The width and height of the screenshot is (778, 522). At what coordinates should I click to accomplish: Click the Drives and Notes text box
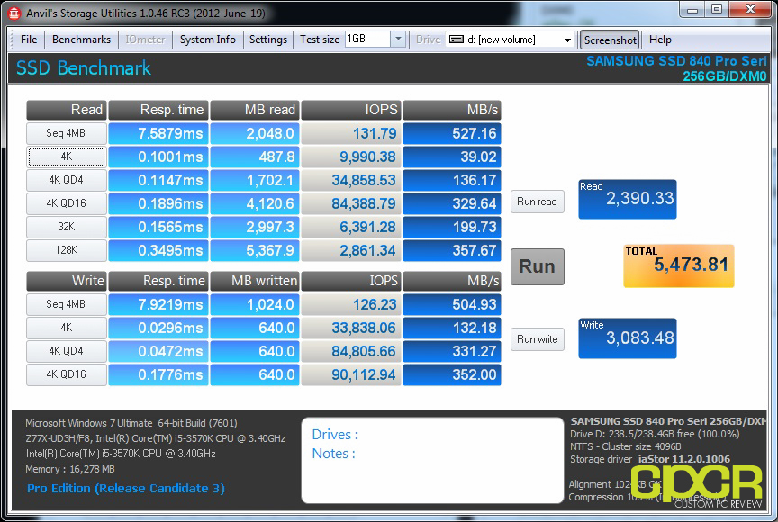432,460
